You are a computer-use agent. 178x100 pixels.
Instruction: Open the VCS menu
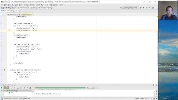coord(51,5)
